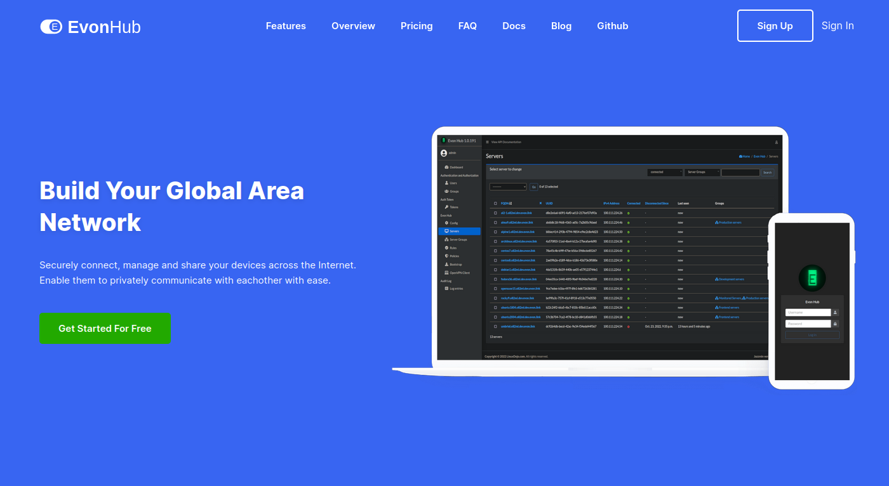The image size is (889, 486).
Task: Click the green connected status dot for centos7
Action: point(629,251)
